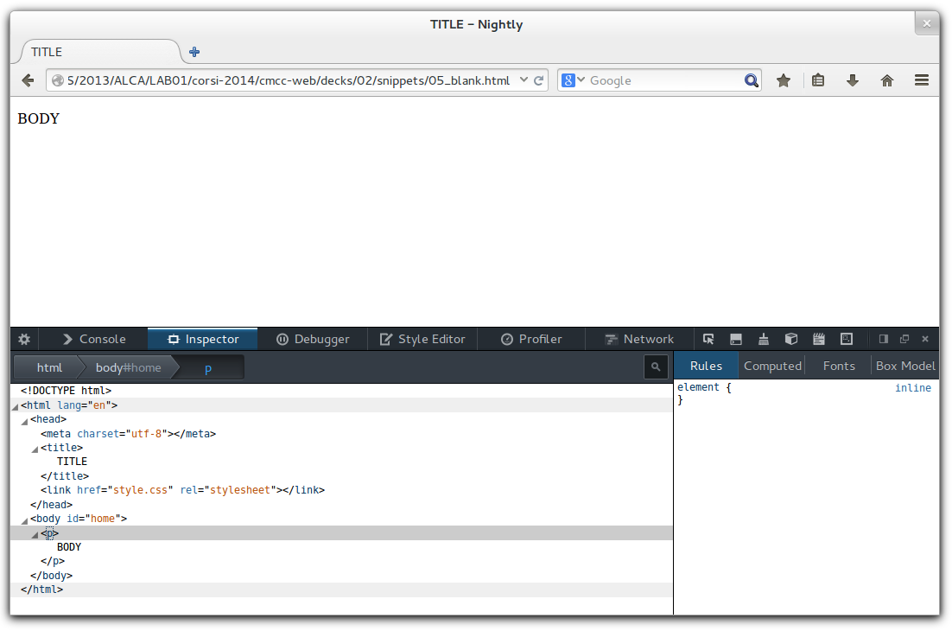Click the closing </html> tag line
The image size is (952, 631).
(41, 590)
